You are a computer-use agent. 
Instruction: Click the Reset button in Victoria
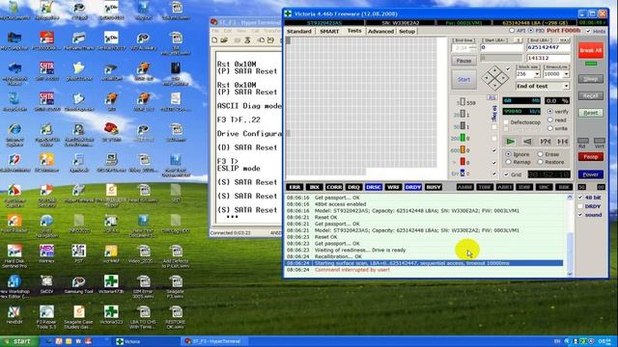590,113
